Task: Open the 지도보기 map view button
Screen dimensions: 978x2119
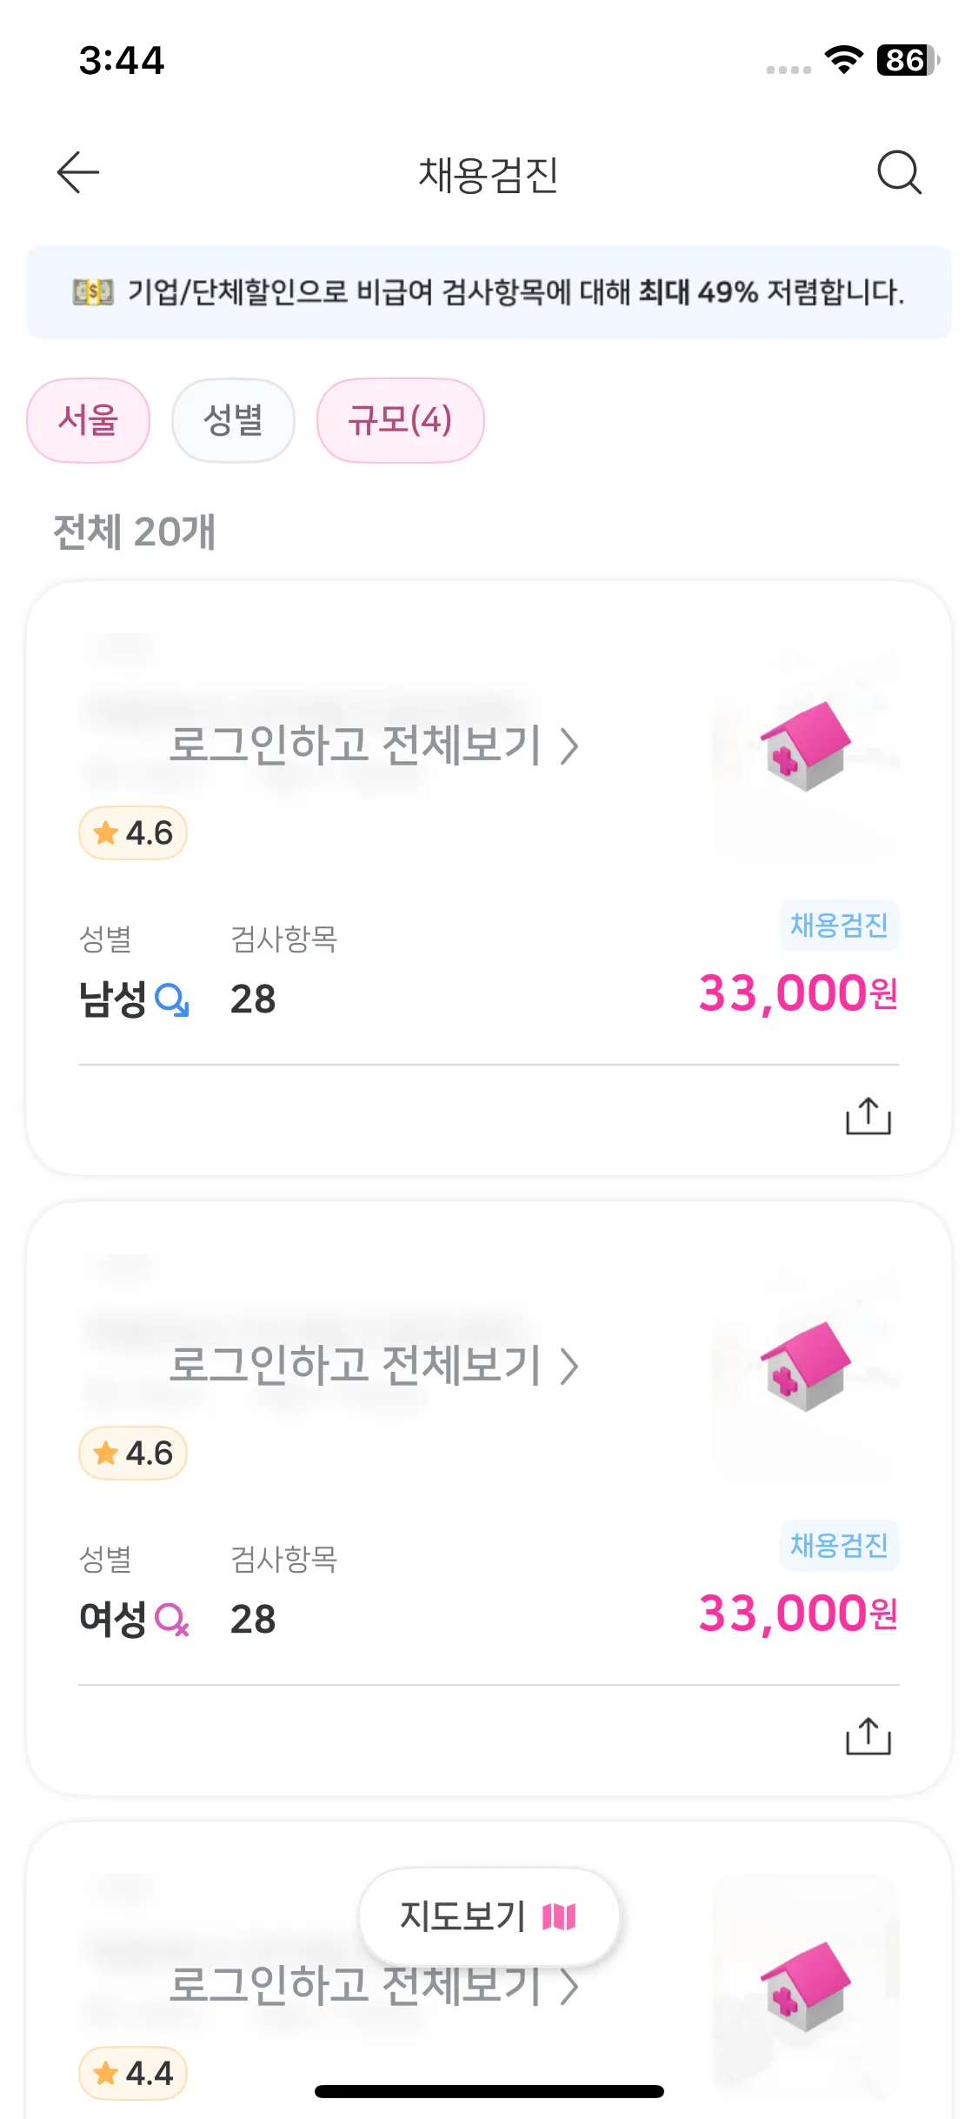Action: click(x=489, y=1916)
